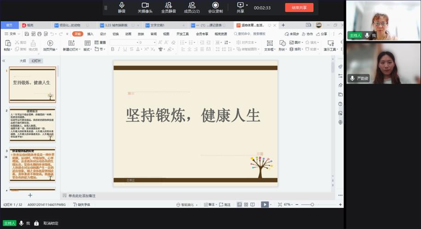Click the Print icon in quick toolbar
This screenshot has height=229, width=421.
click(x=40, y=34)
